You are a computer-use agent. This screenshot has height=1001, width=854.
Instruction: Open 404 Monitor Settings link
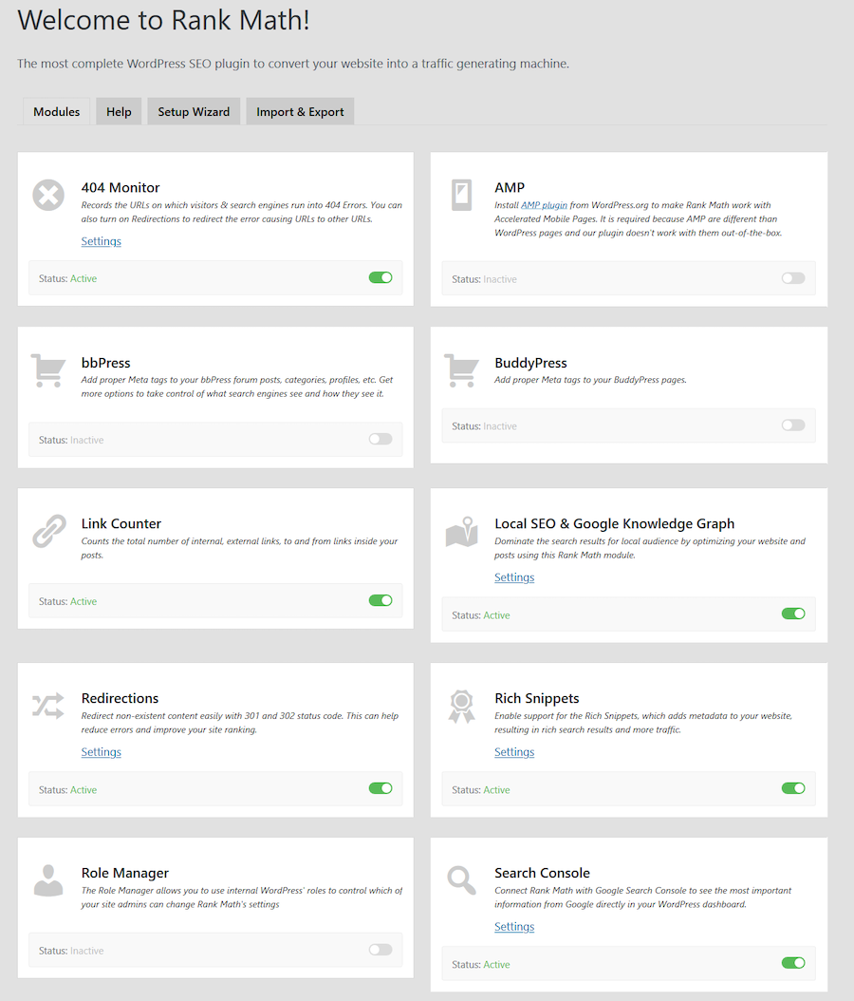click(101, 241)
